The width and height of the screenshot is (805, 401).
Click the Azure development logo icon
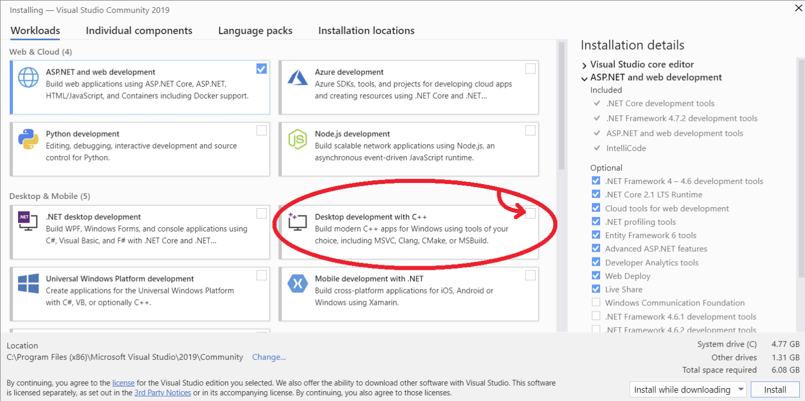(x=297, y=78)
